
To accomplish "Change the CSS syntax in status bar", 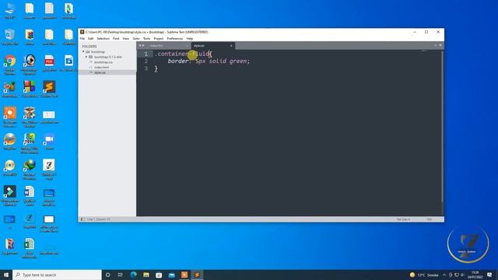I will click(x=429, y=219).
